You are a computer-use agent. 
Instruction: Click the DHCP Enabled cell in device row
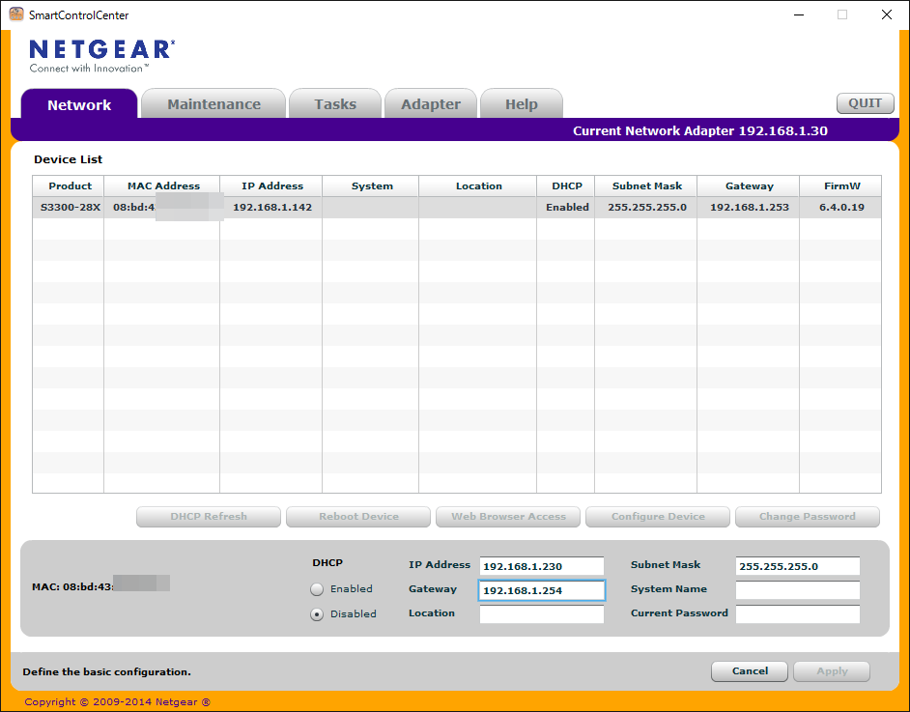point(567,207)
